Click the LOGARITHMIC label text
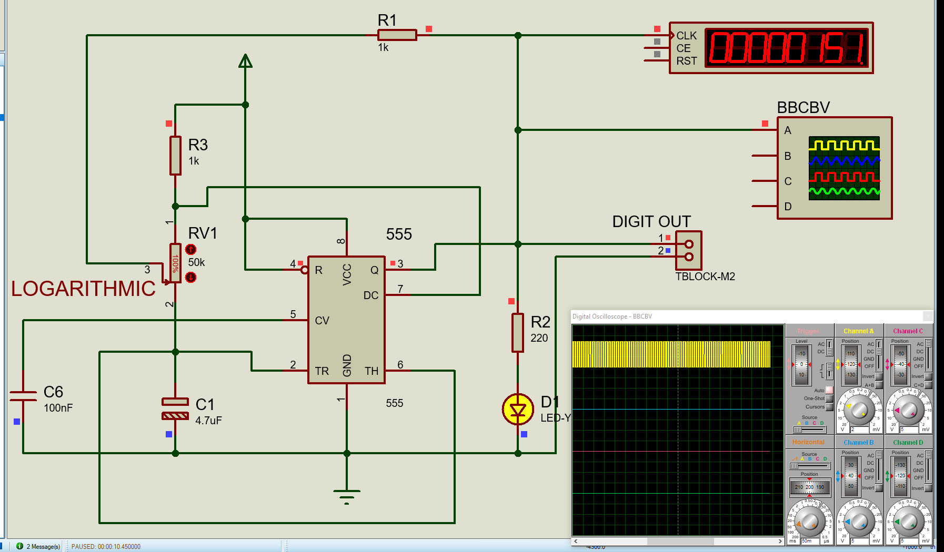 [x=83, y=289]
